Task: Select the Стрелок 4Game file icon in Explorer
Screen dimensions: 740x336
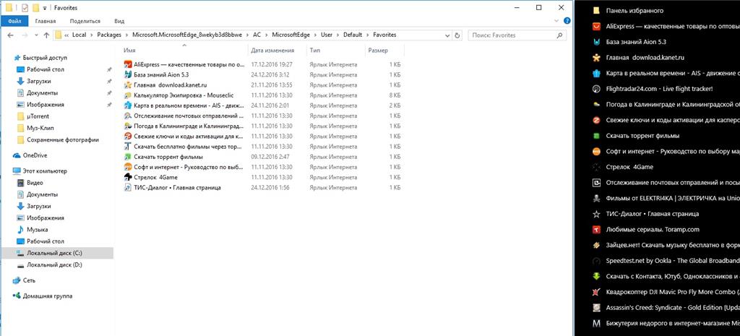Action: tap(127, 177)
